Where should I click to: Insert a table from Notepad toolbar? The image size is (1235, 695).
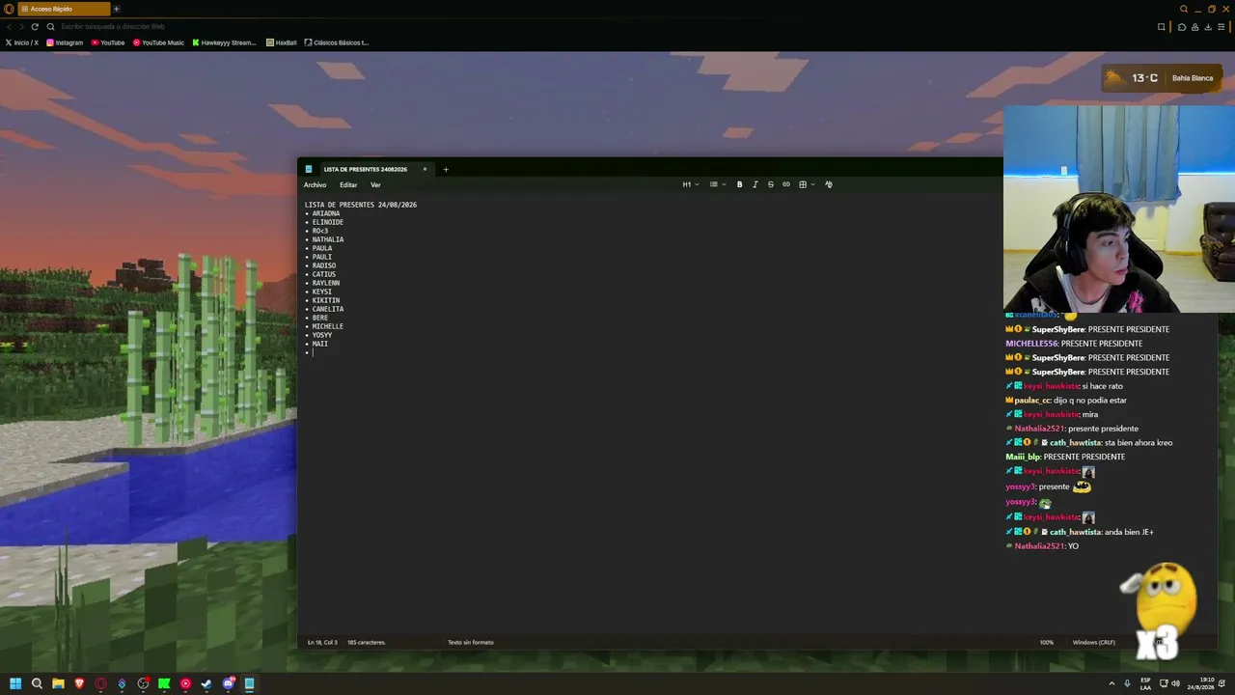pos(803,184)
